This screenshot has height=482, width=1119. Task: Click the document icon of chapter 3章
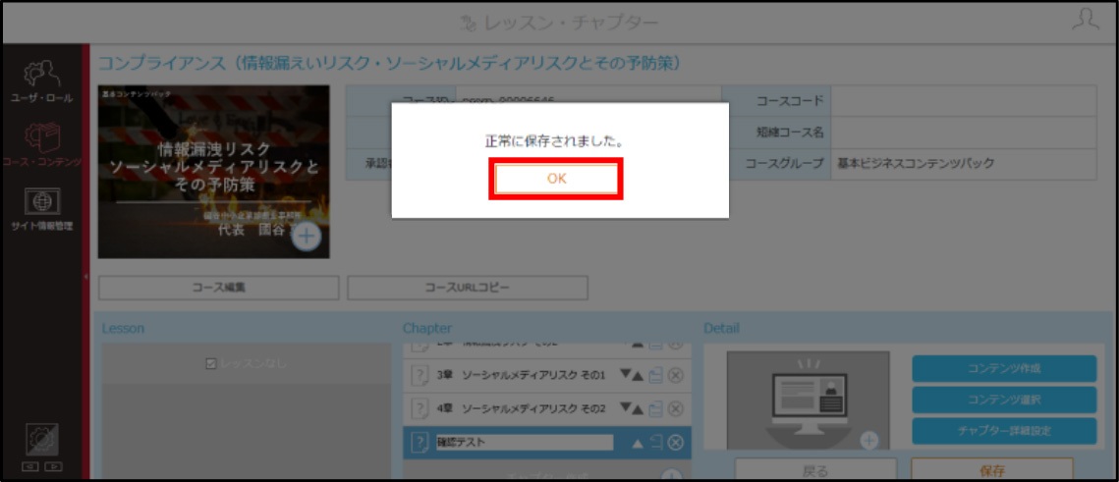[419, 376]
